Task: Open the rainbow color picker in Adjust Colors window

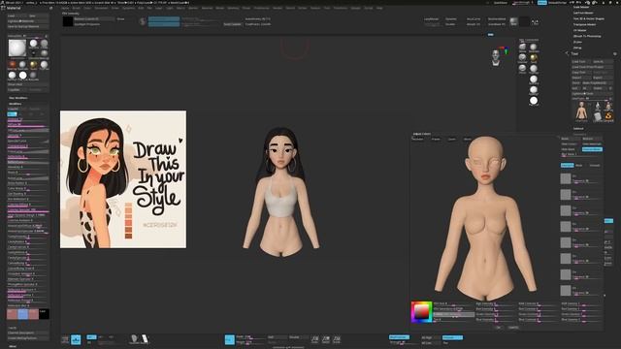Action: (x=421, y=312)
